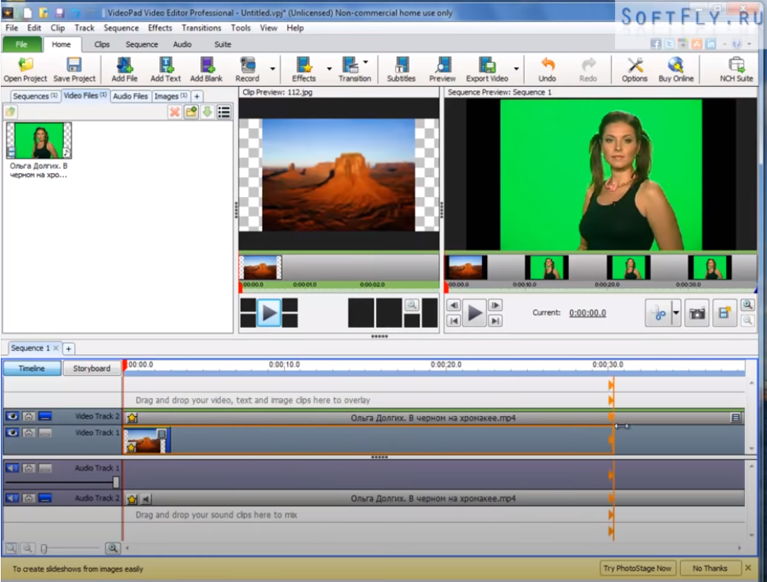This screenshot has width=767, height=582.
Task: Switch to the Clips ribbon tab
Action: (x=102, y=44)
